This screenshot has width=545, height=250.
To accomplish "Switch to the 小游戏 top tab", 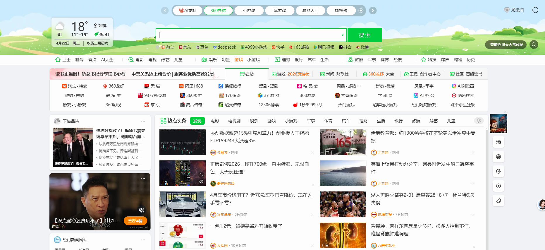I will pyautogui.click(x=249, y=11).
